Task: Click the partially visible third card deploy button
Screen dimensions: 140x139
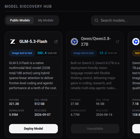Action: pos(136,129)
